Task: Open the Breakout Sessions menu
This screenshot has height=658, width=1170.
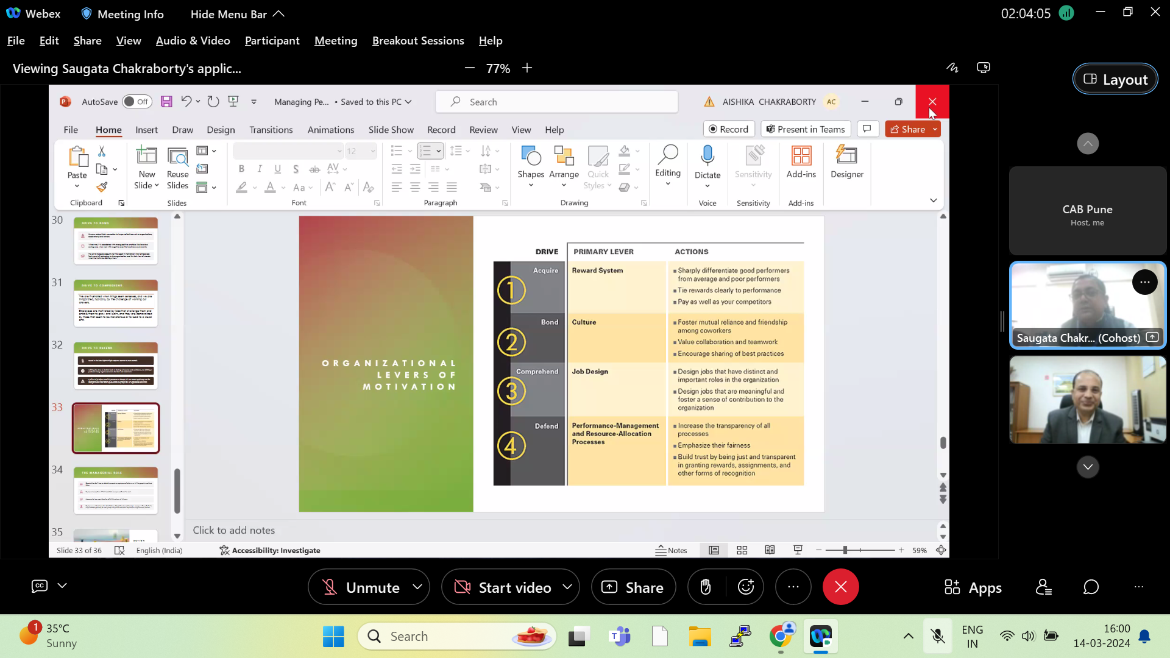Action: point(418,41)
